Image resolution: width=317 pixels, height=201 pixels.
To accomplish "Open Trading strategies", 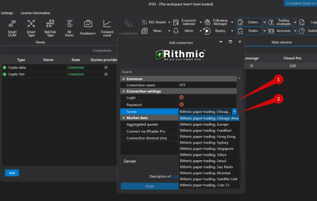I will (x=280, y=22).
